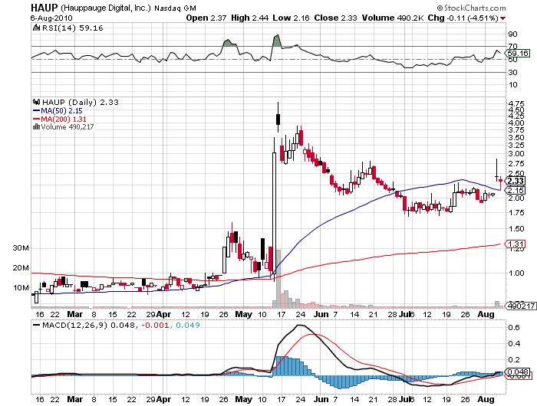537x406 pixels.
Task: Click the Nasdaq GM exchange label
Action: [175, 8]
